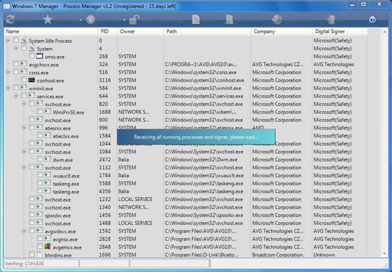This screenshot has width=392, height=272.
Task: Click the star Set Priority icon
Action: pyautogui.click(x=48, y=20)
